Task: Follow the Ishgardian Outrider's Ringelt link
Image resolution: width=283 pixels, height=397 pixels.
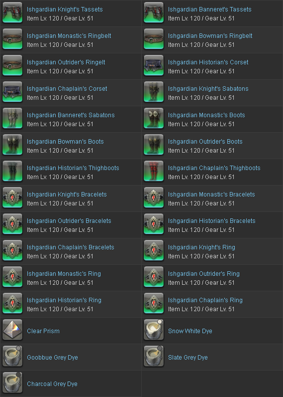Action: [66, 62]
